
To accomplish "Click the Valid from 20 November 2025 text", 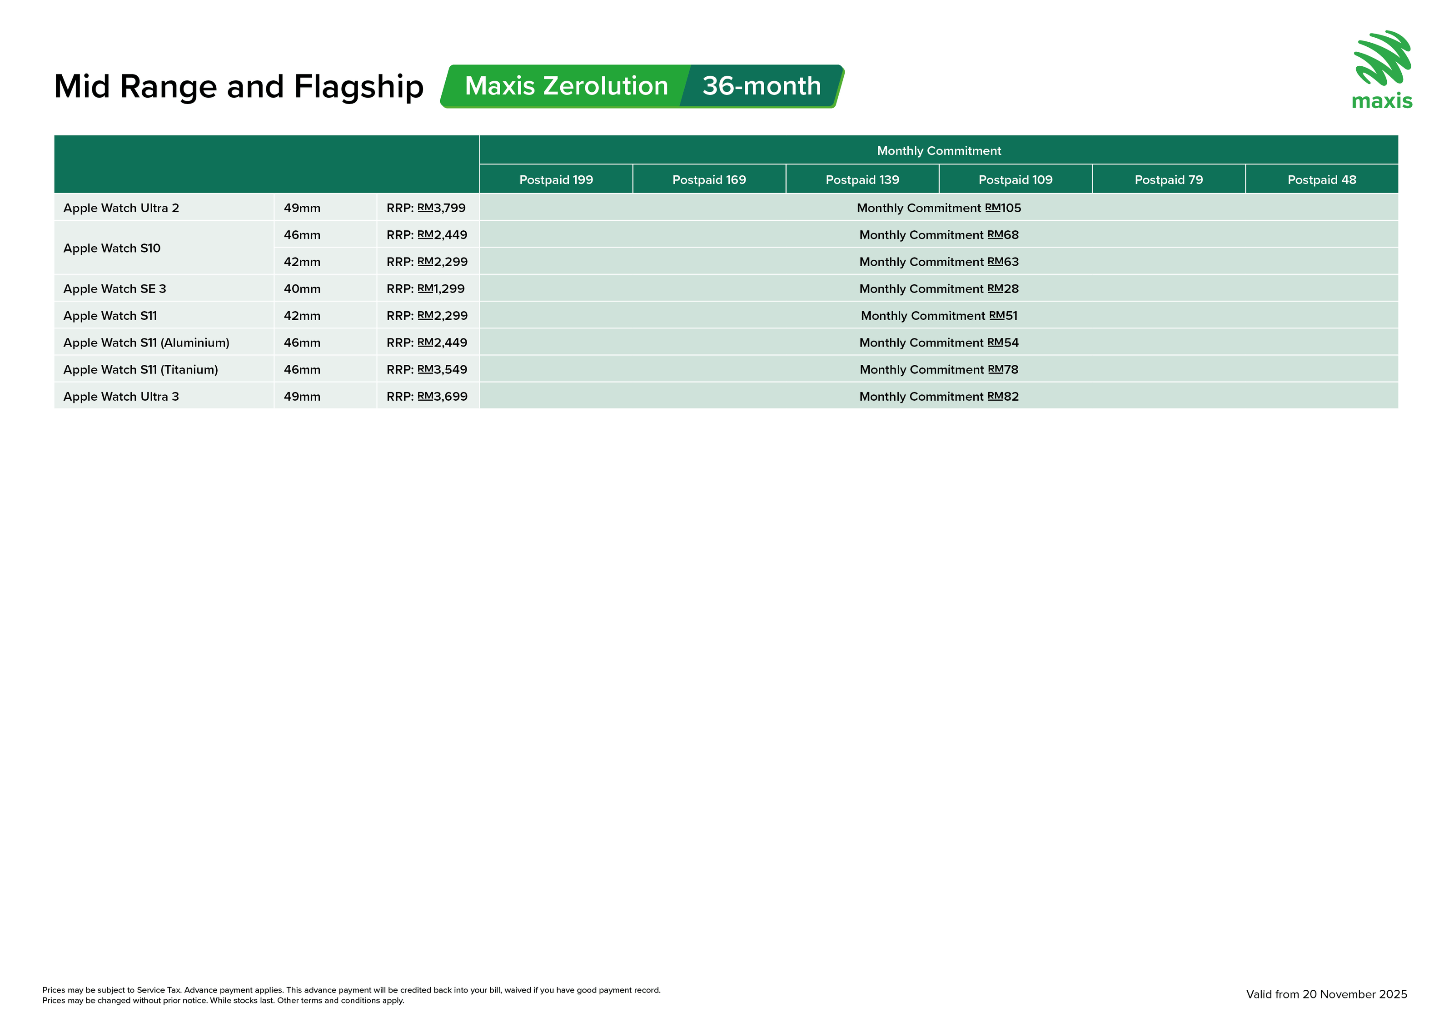I will pyautogui.click(x=1326, y=994).
